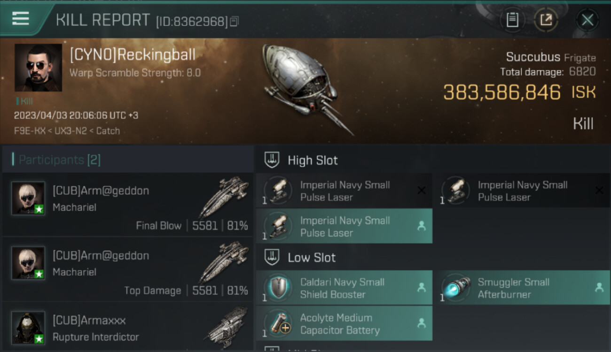Open Arm@geddon Top Damage participant entry
Image resolution: width=611 pixels, height=352 pixels.
point(128,269)
